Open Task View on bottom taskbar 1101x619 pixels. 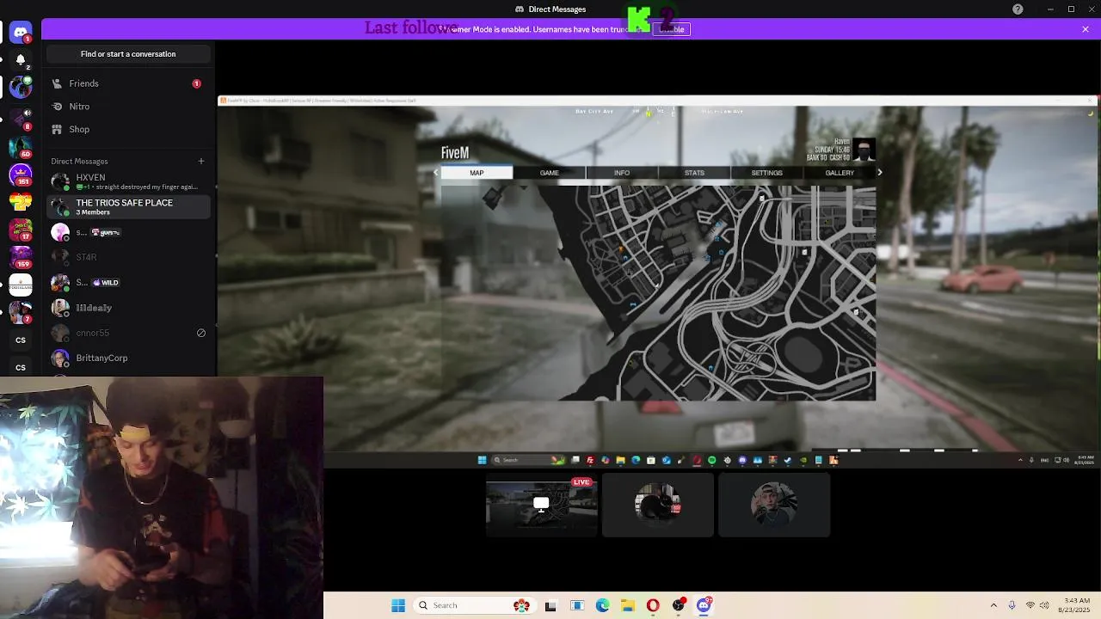[550, 605]
